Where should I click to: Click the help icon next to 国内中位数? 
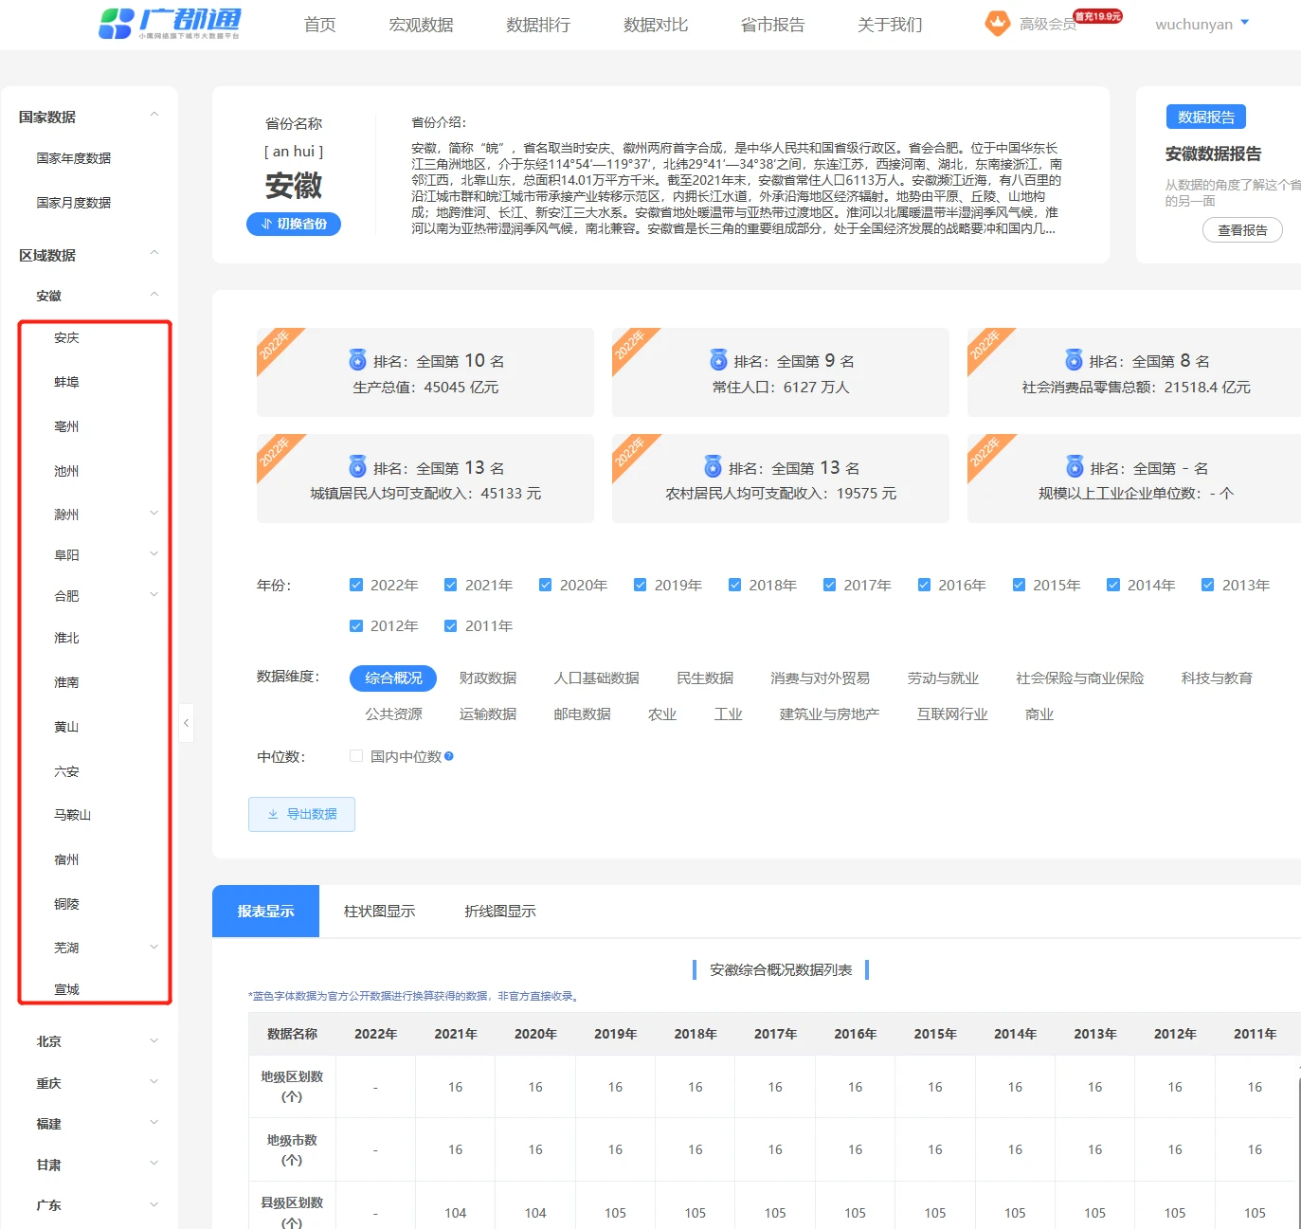[x=449, y=756]
